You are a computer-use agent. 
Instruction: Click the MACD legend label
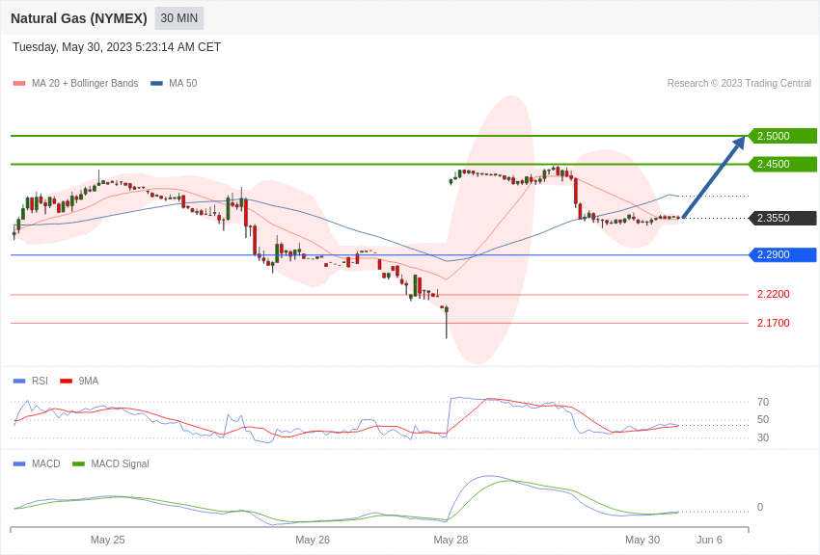[x=46, y=463]
